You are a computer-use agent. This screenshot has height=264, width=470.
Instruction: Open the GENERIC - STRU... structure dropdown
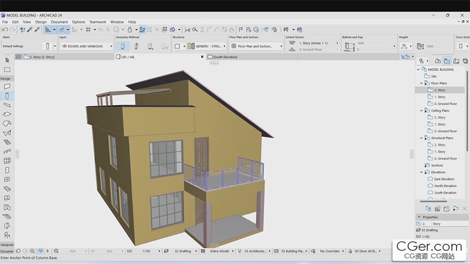[206, 46]
